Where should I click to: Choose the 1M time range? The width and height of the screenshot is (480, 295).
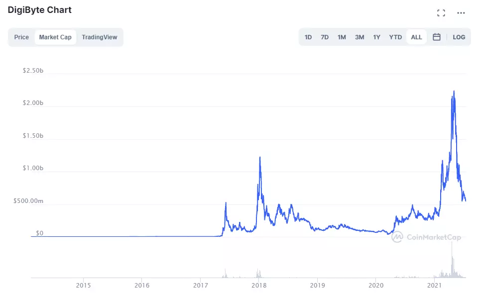coord(342,37)
